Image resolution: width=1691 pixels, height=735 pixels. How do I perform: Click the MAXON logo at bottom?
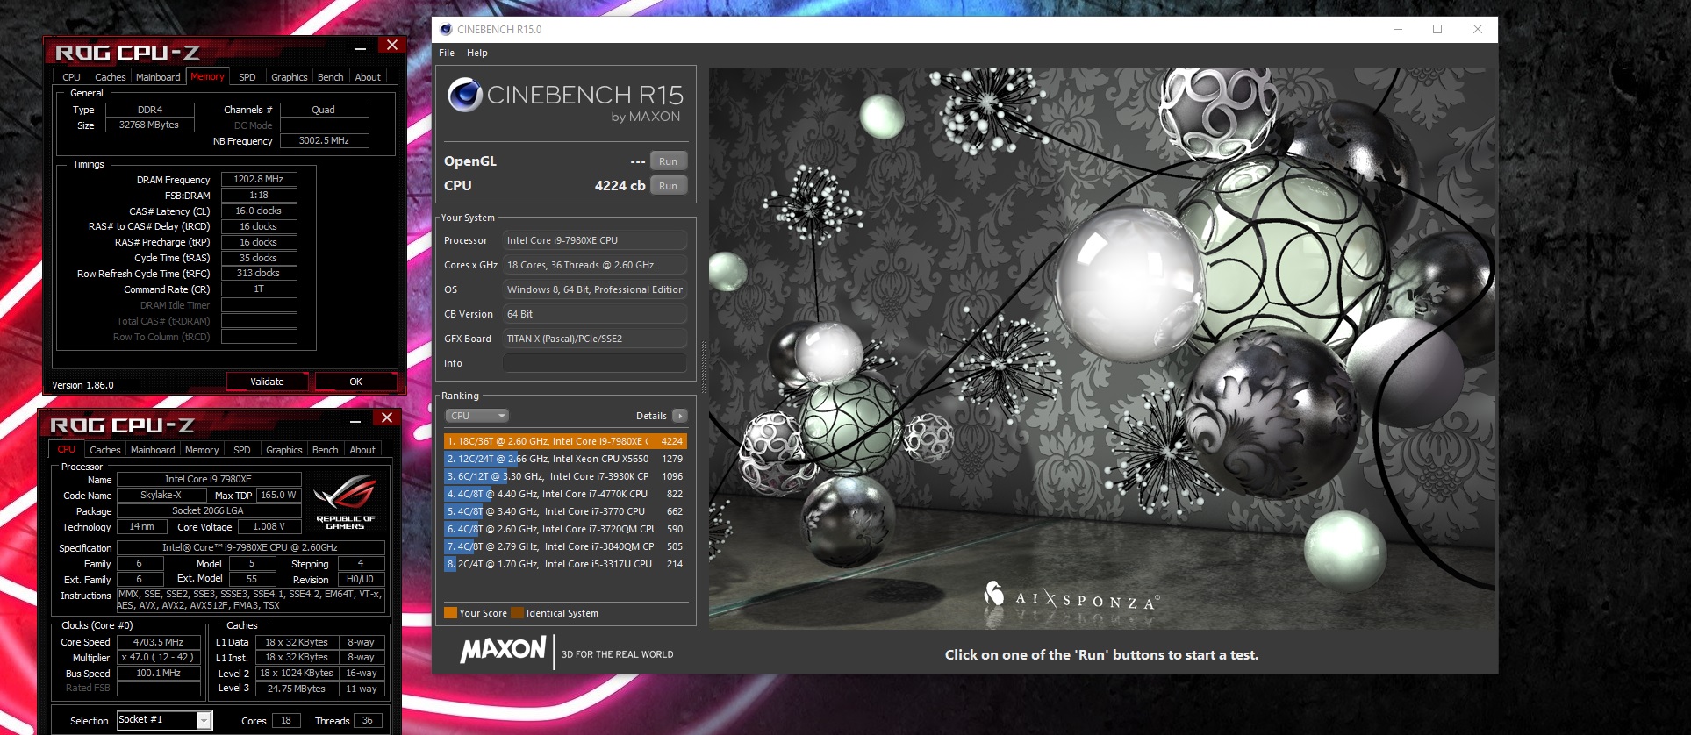(503, 650)
